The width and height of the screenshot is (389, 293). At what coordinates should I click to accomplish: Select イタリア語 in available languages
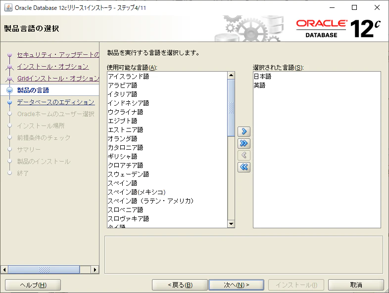pos(167,94)
